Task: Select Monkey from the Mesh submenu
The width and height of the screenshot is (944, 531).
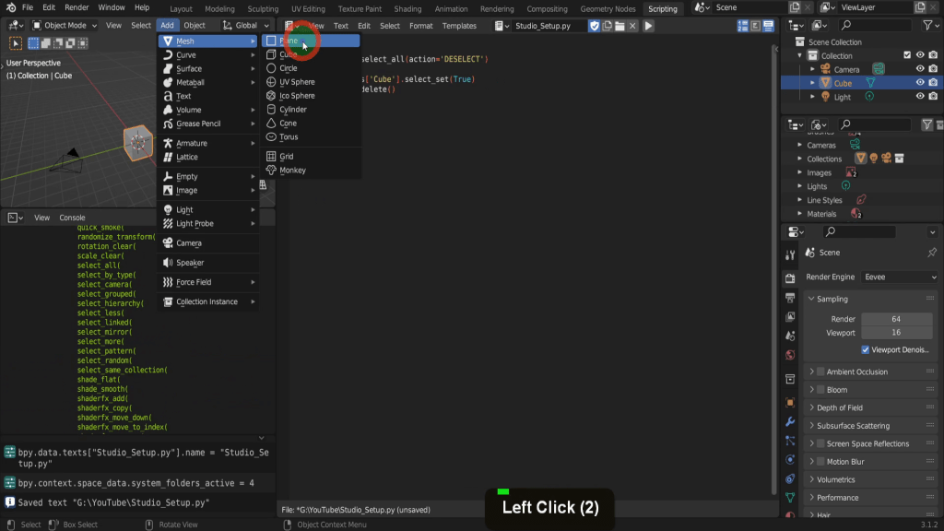Action: [x=292, y=170]
